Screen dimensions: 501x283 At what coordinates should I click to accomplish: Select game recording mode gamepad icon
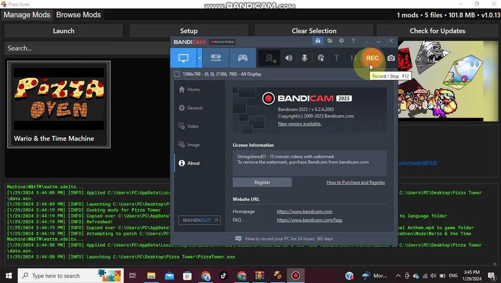(243, 58)
